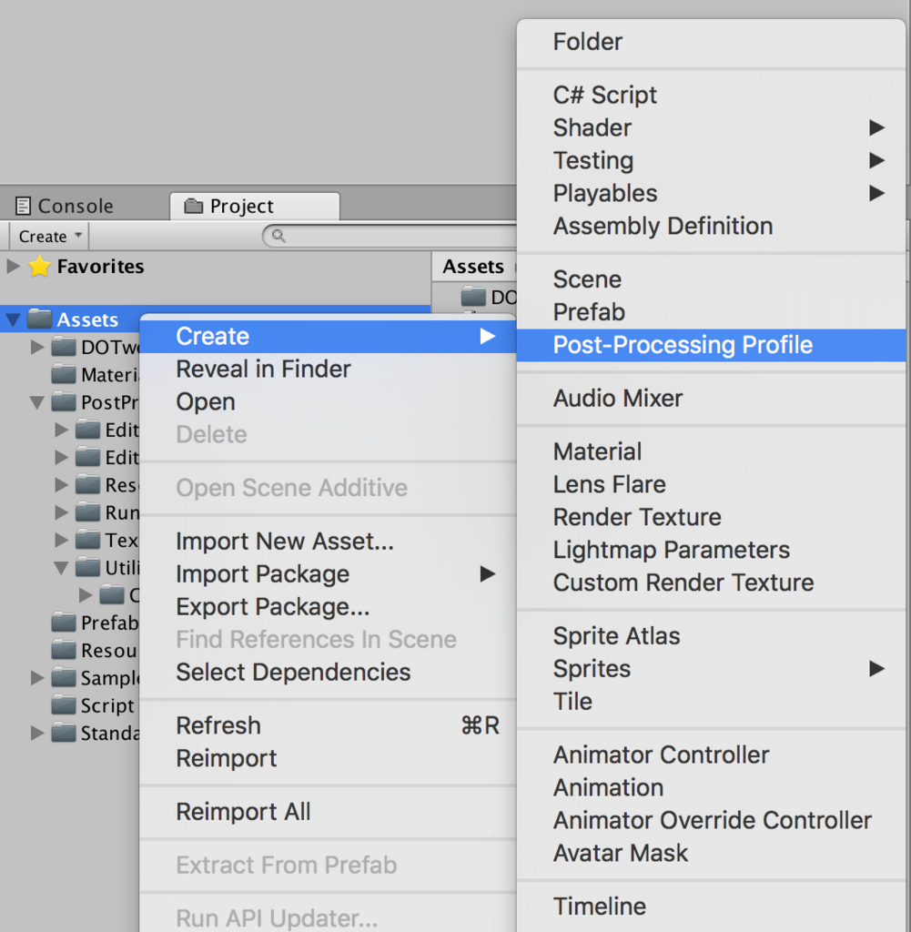Open the Playables submenu
Screen dimensions: 911x932
coord(712,193)
